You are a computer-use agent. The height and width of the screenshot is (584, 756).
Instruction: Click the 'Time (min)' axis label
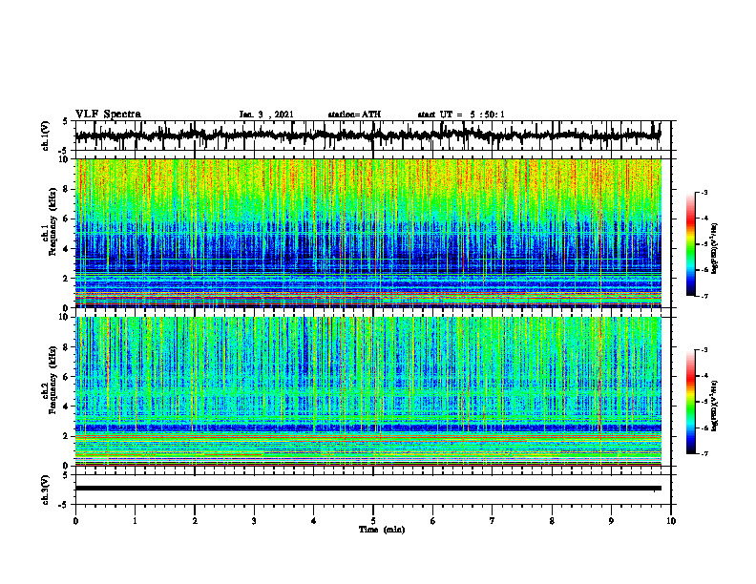click(382, 530)
